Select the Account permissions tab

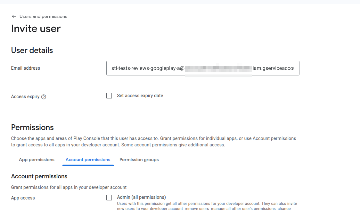pos(88,159)
